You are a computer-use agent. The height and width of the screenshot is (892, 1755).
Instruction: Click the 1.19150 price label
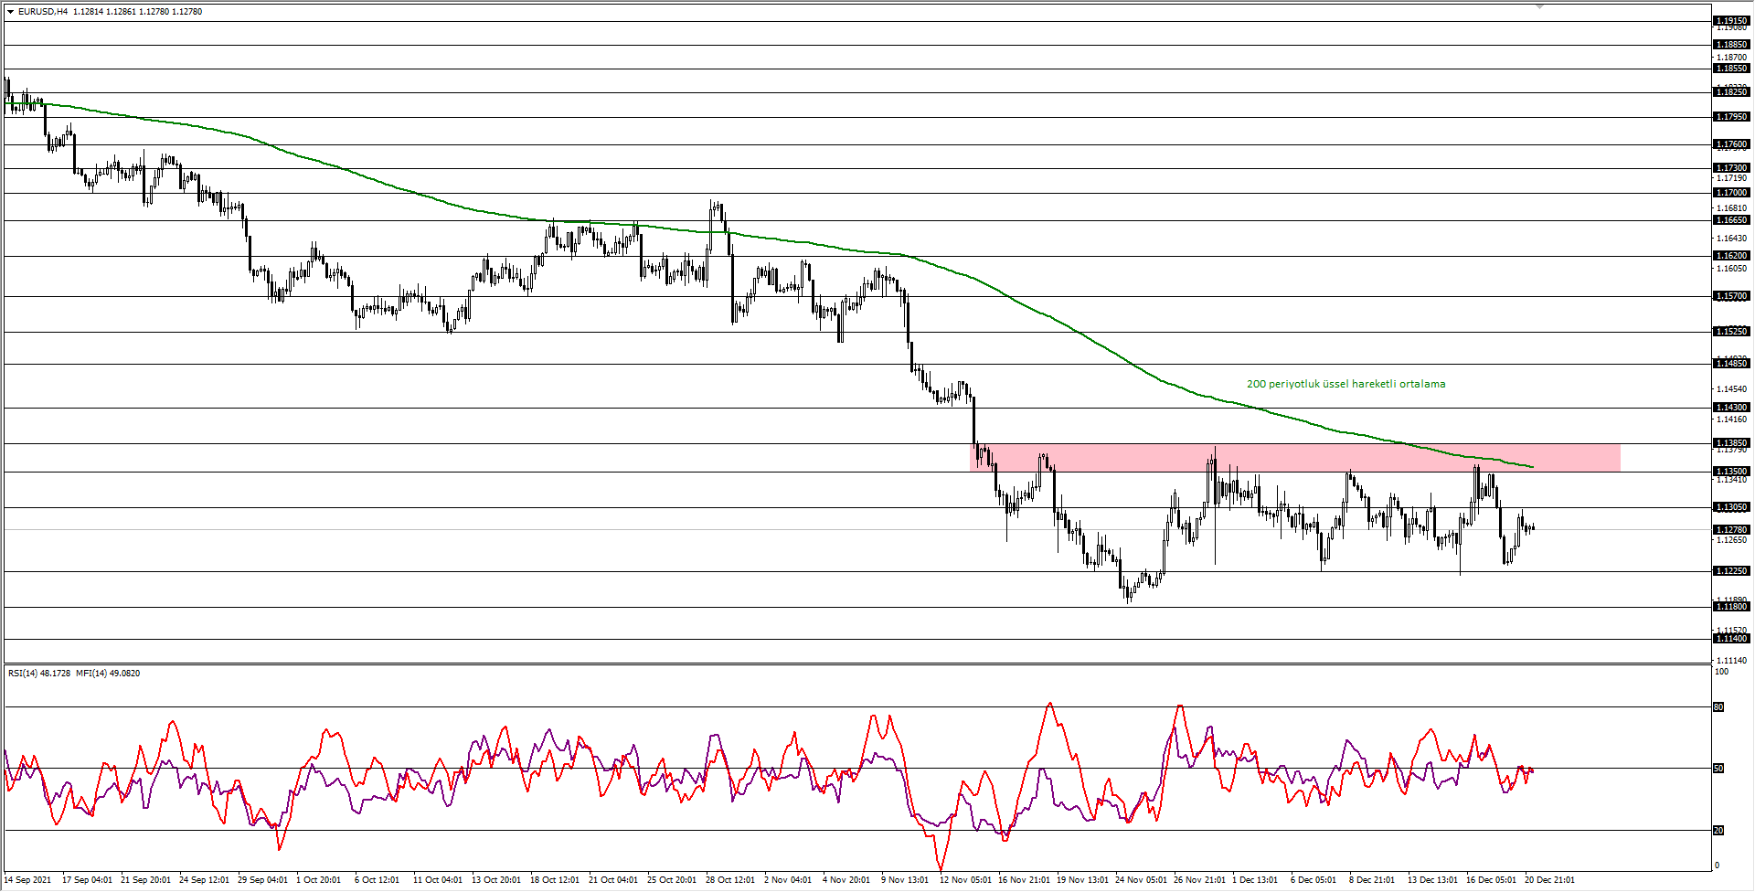coord(1734,18)
